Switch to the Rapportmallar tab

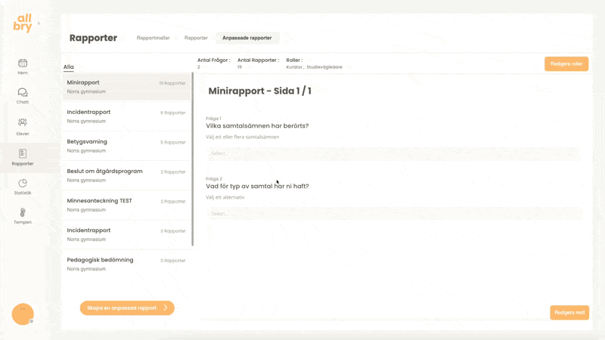point(153,38)
